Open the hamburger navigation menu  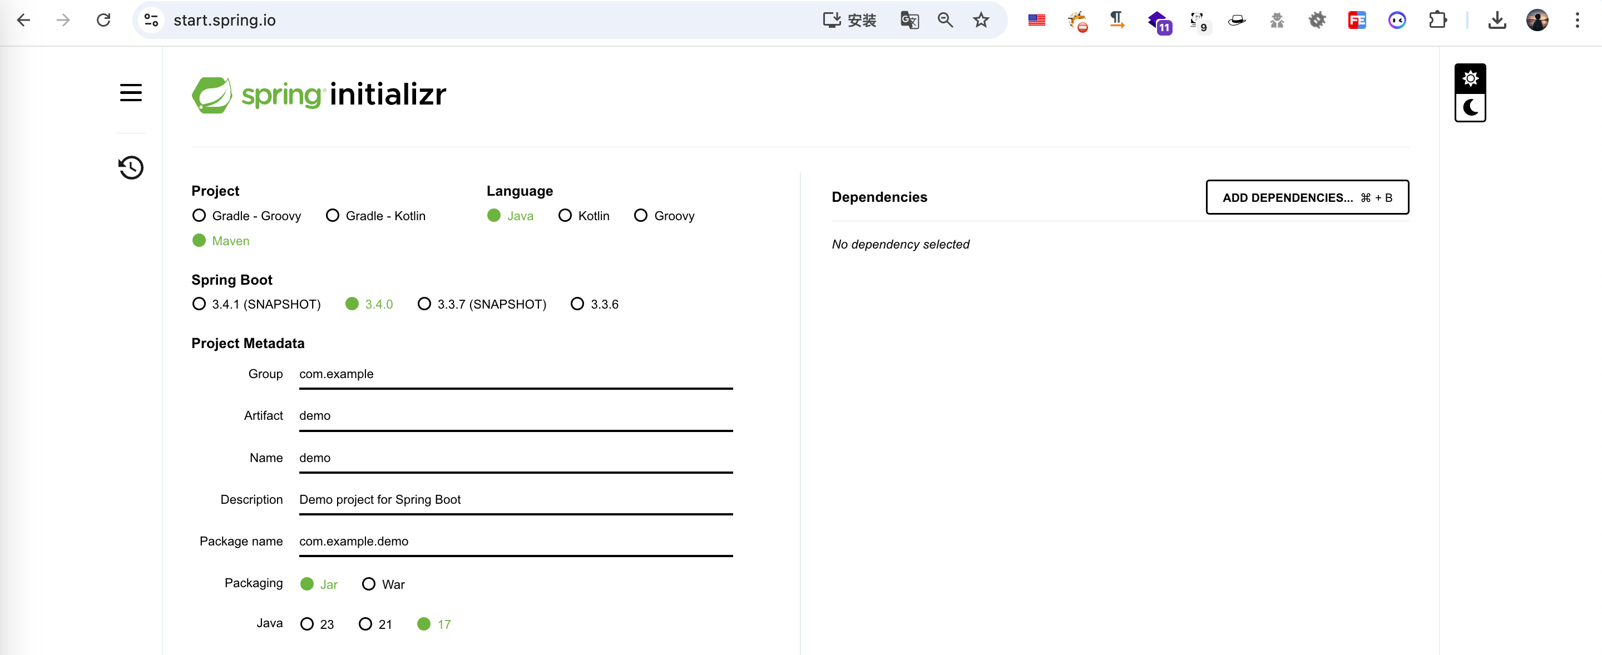[131, 93]
